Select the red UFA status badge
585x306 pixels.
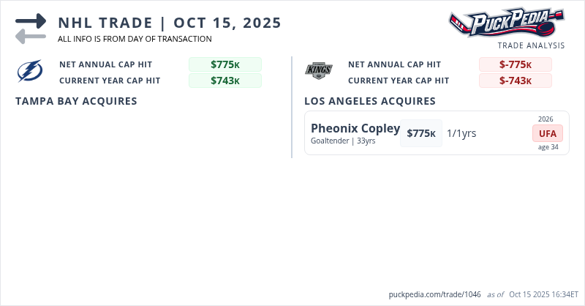click(x=547, y=133)
